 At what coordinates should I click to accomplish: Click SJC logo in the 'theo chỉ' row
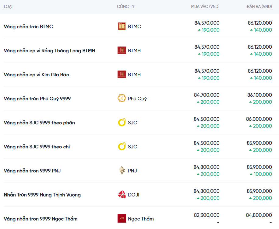tap(122, 147)
